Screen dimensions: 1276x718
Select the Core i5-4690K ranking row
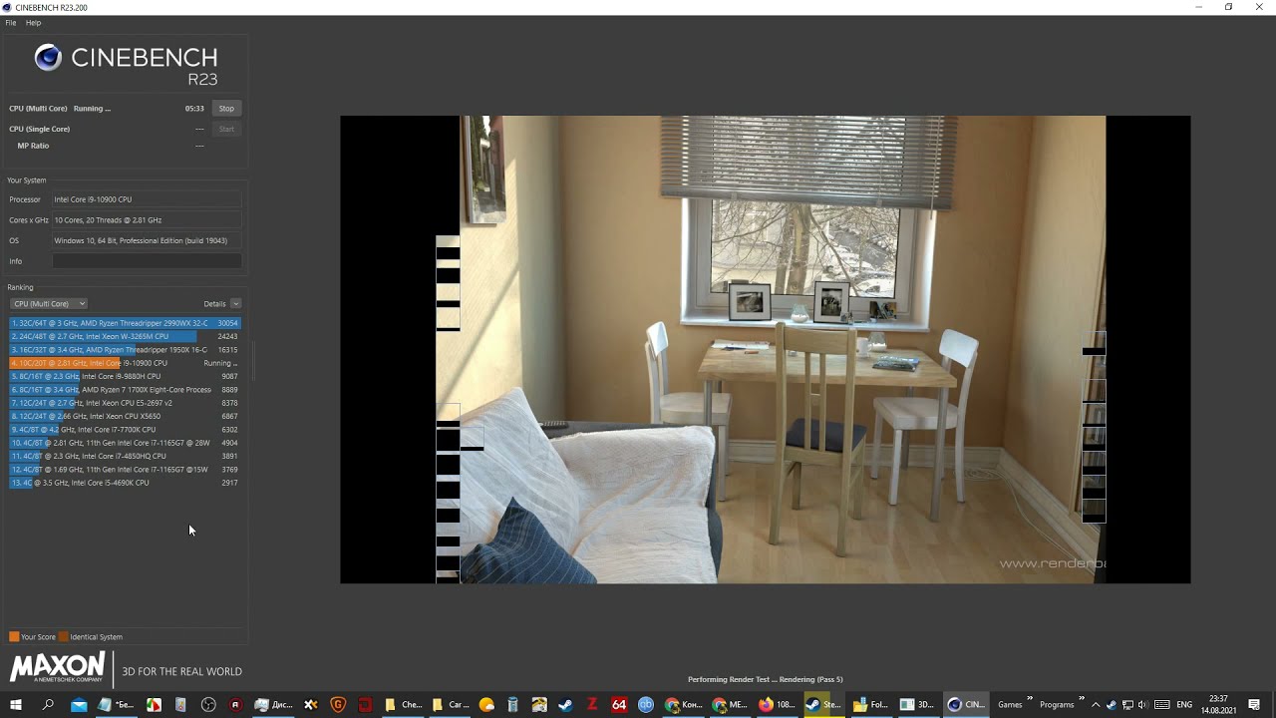(125, 483)
